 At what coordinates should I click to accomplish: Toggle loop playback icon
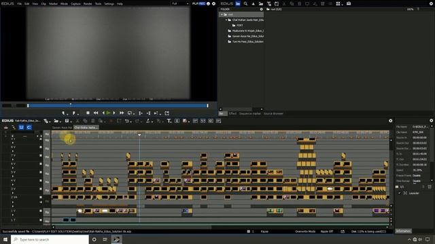click(130, 113)
